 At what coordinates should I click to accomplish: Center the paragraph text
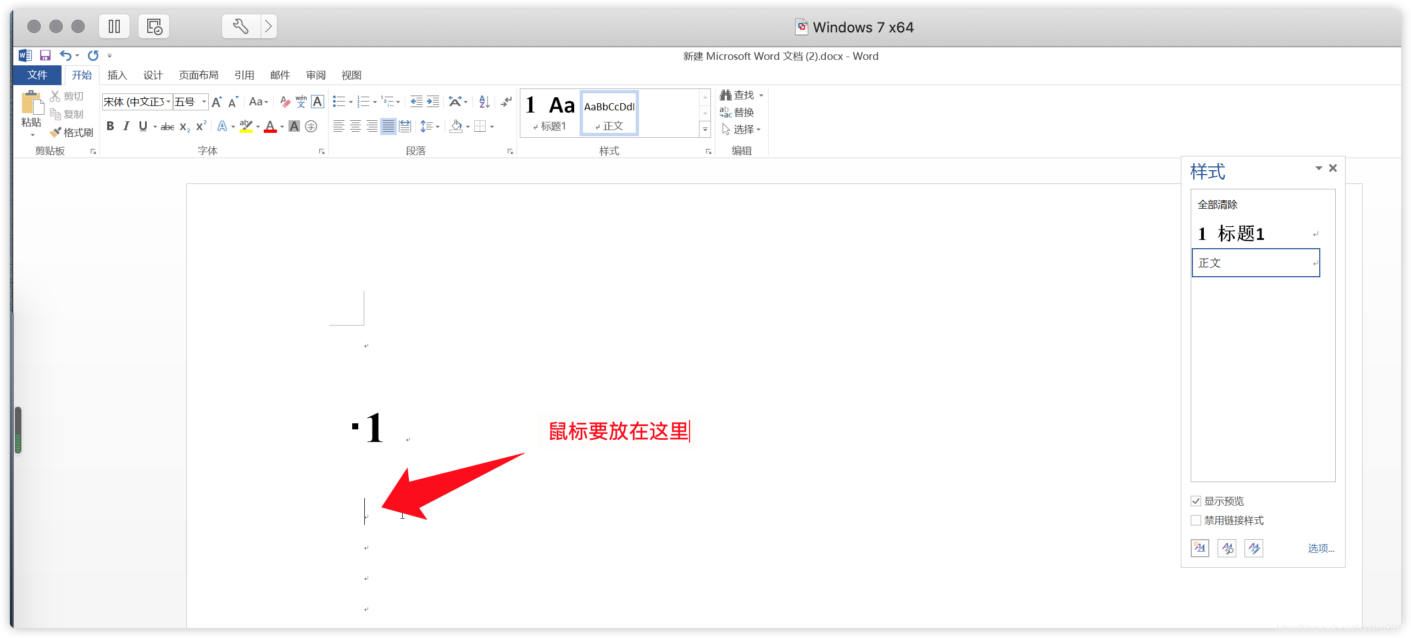coord(355,127)
